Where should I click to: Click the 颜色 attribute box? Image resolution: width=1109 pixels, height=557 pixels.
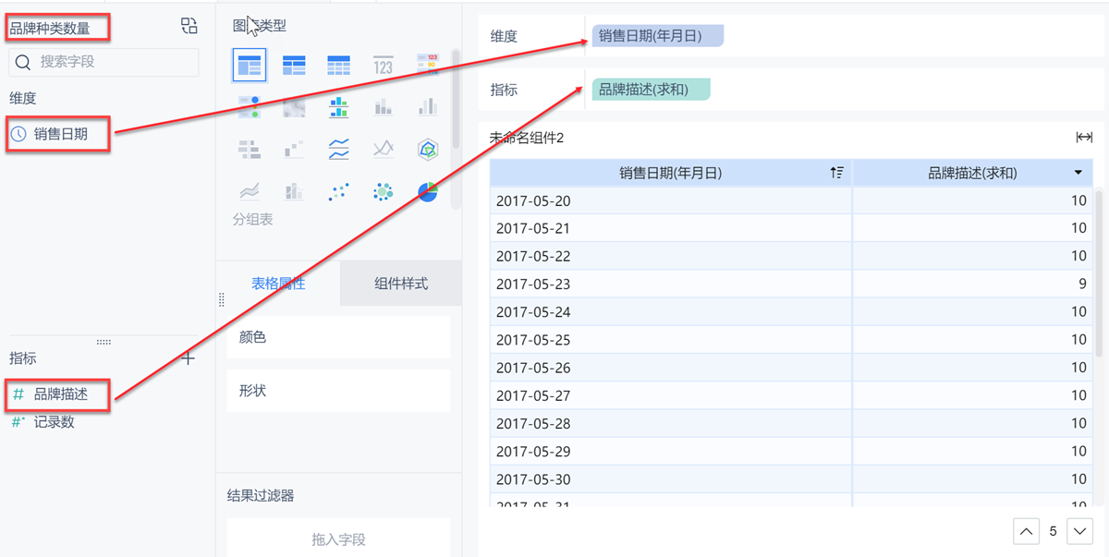point(338,337)
